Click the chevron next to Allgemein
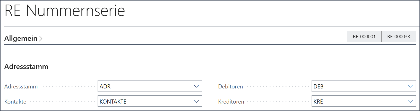420x111 pixels. (x=40, y=38)
